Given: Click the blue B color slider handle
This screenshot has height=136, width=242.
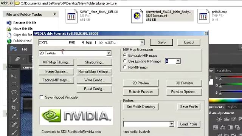Looking at the screenshot, I should click(220, 93).
